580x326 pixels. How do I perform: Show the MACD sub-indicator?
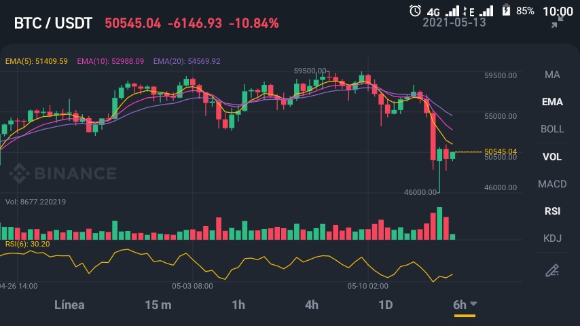[x=552, y=184]
